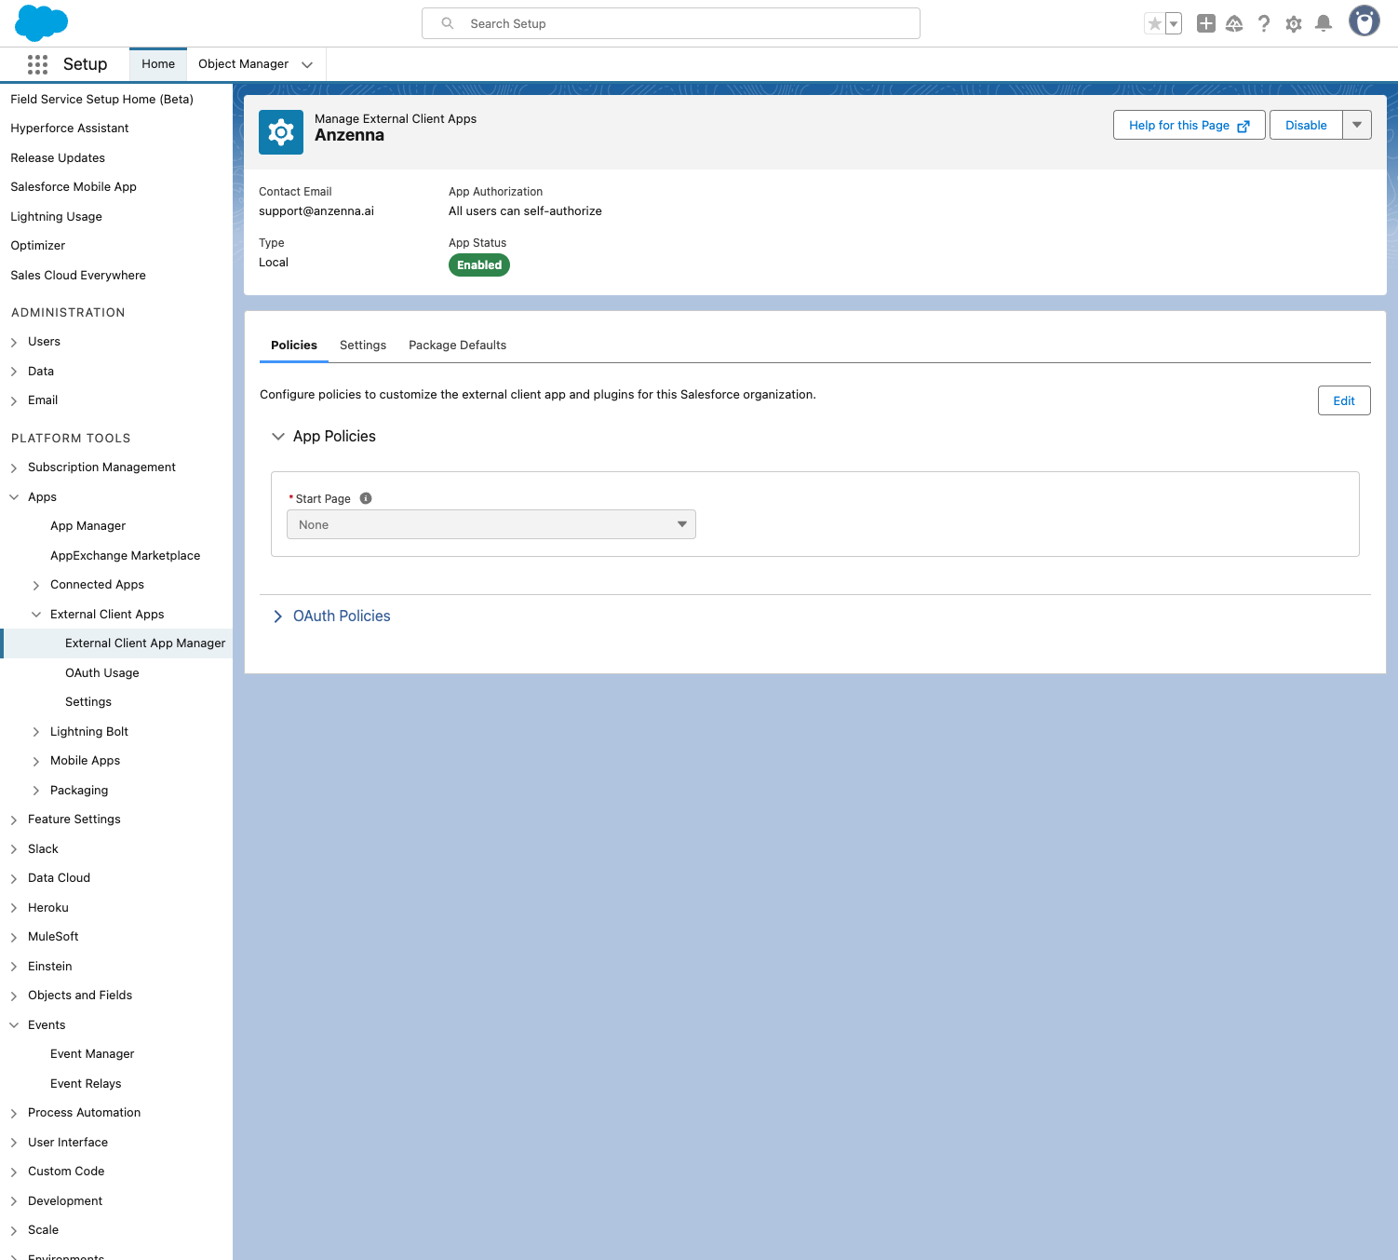Open the Setup gear menu
This screenshot has width=1398, height=1260.
click(1293, 24)
